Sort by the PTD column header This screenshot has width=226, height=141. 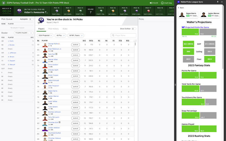120,41
